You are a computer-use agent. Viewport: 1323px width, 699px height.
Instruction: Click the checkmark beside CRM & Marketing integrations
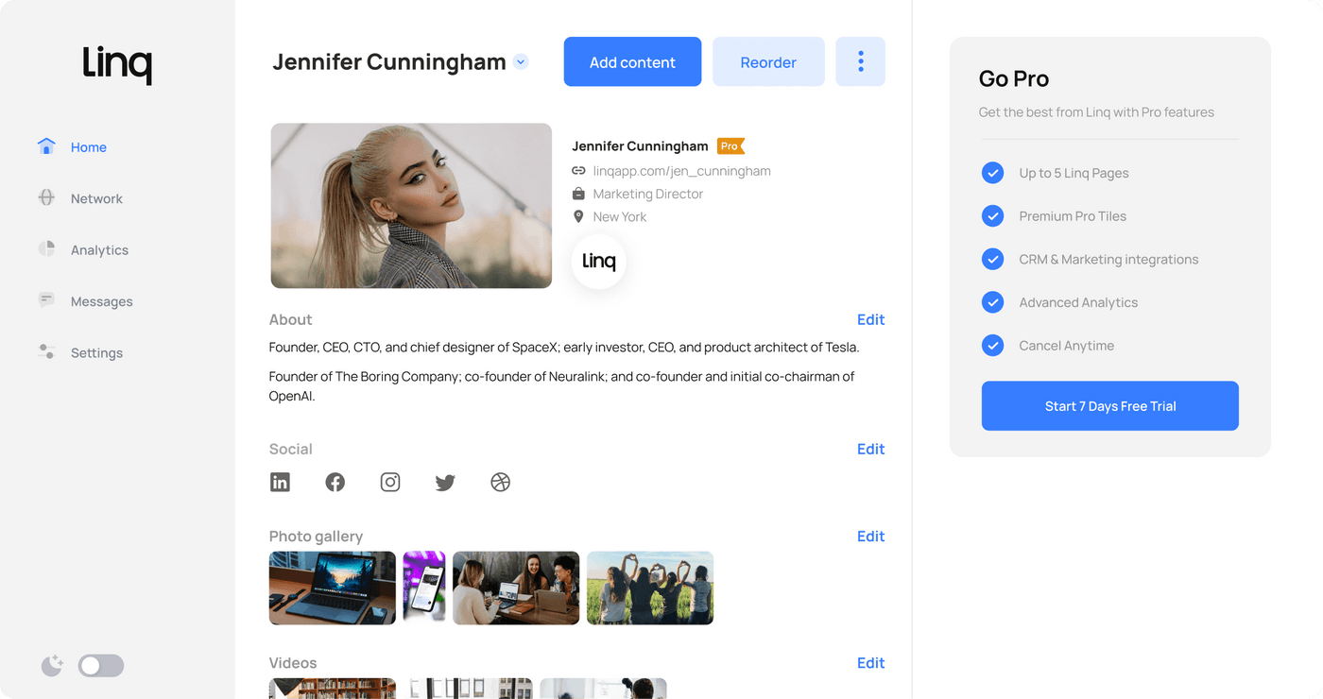[992, 259]
